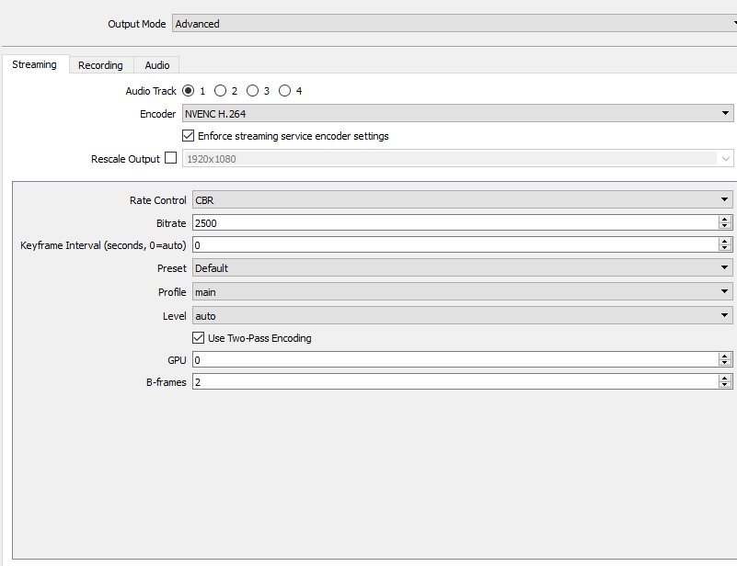Increase B-frames with the up arrow
Screen dimensions: 737x566
point(725,379)
